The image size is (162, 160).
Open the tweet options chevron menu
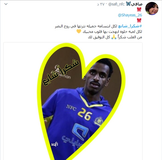pos(6,4)
